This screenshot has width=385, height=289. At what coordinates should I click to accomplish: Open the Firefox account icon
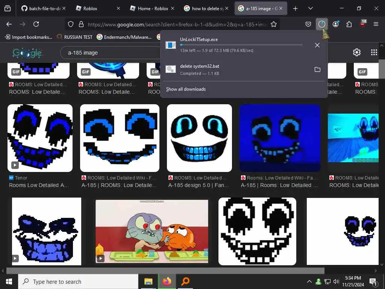click(x=335, y=24)
